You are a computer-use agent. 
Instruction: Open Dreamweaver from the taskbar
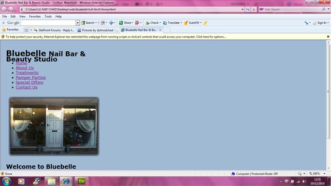click(82, 181)
